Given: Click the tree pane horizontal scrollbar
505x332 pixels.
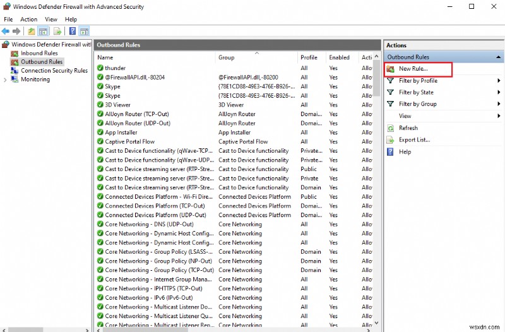Looking at the screenshot, I should (26, 329).
